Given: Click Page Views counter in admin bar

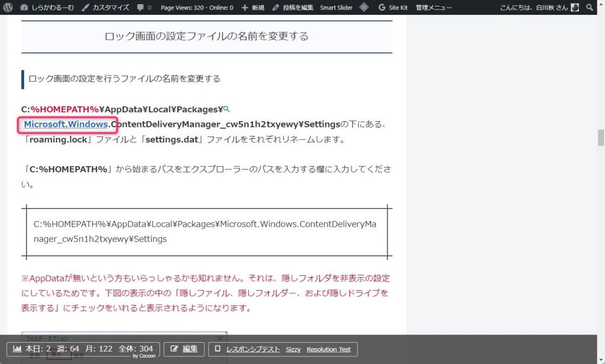Looking at the screenshot, I should [x=197, y=8].
